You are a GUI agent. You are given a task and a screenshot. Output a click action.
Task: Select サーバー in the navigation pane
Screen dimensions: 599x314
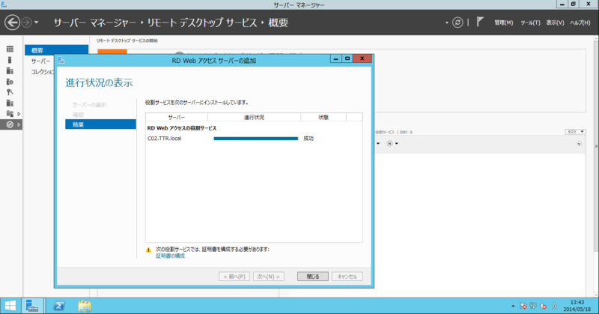coord(40,61)
